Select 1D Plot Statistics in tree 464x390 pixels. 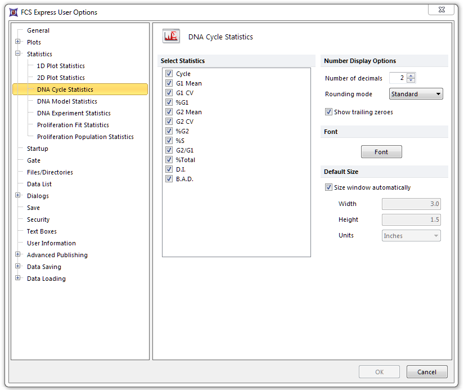61,66
